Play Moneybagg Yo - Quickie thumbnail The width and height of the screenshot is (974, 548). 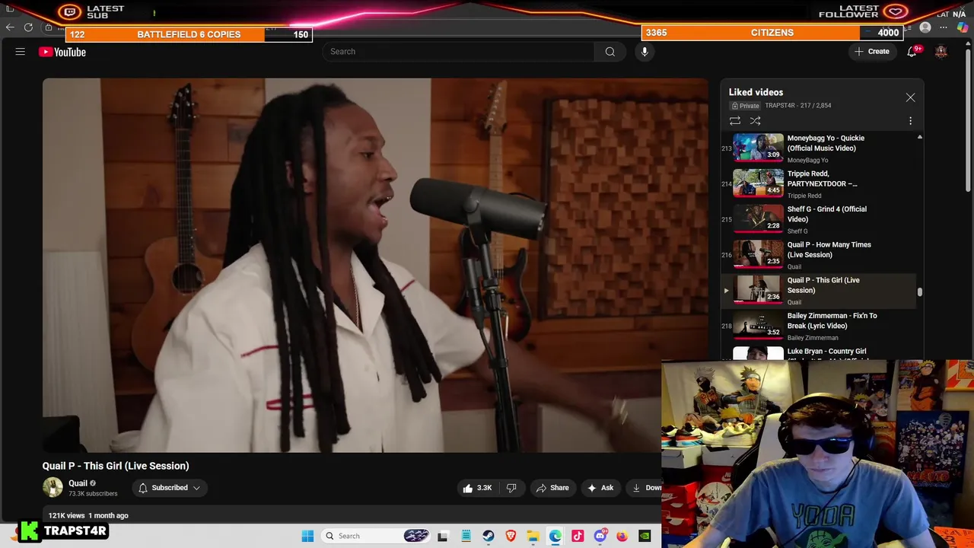pyautogui.click(x=758, y=148)
